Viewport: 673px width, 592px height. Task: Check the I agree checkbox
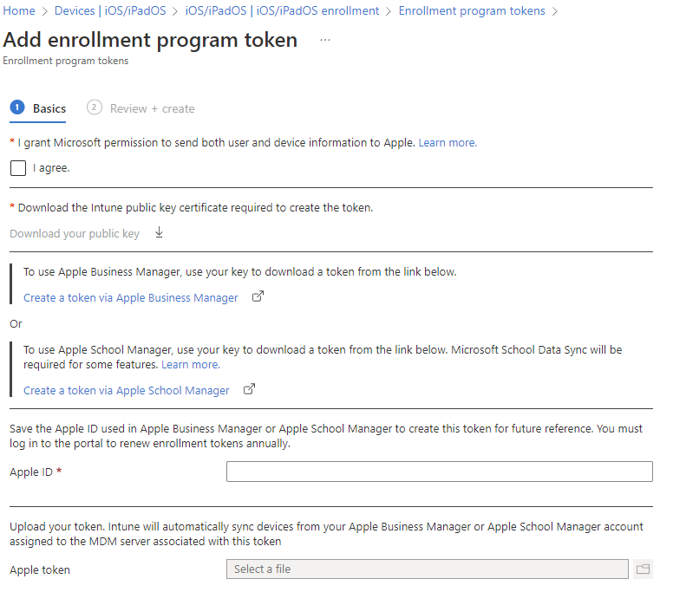(18, 168)
